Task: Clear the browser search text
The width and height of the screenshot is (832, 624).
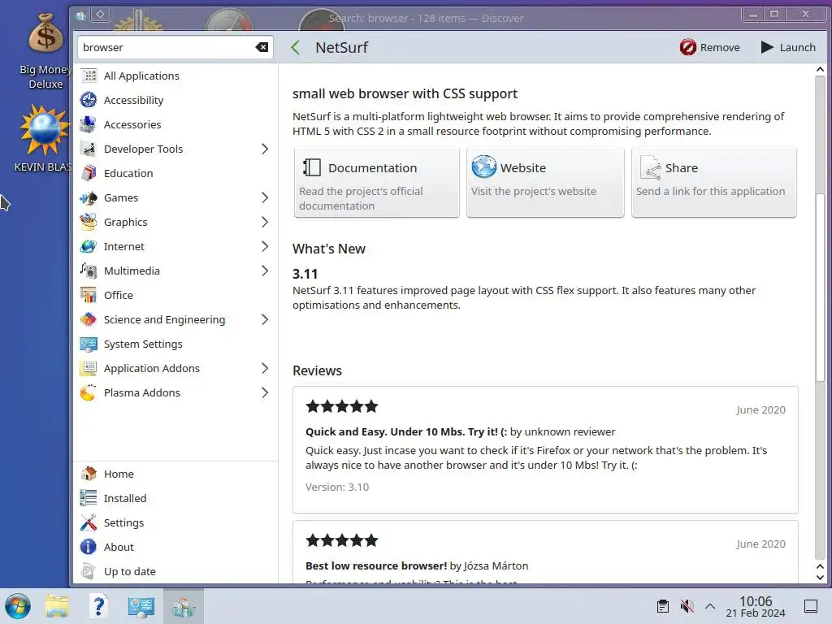Action: [x=262, y=47]
